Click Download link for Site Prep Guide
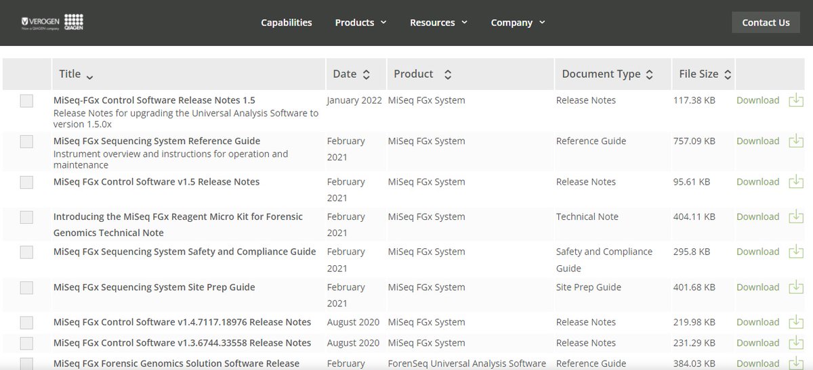The width and height of the screenshot is (813, 370). click(x=757, y=287)
